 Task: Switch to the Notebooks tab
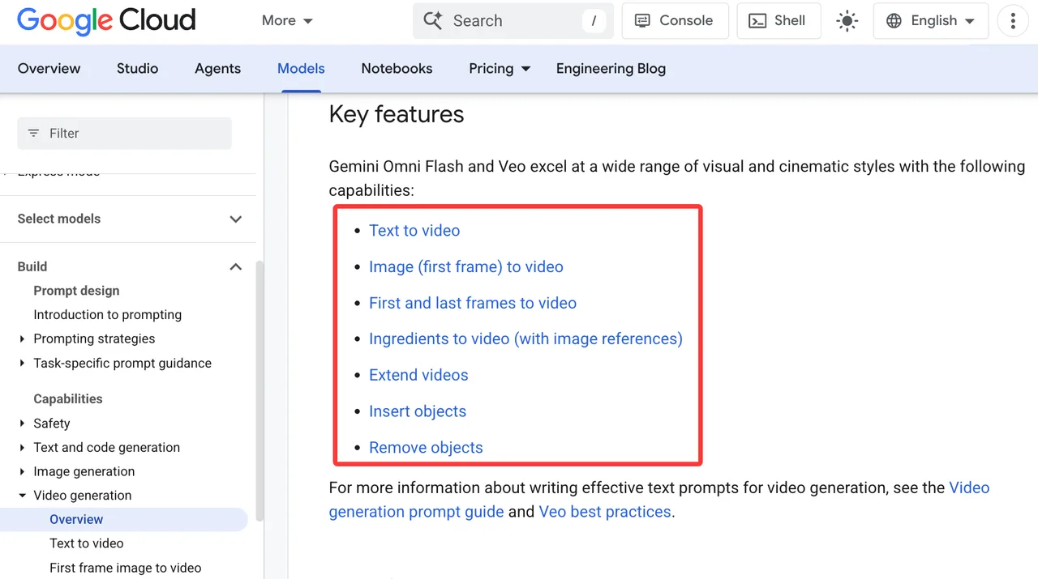click(397, 69)
